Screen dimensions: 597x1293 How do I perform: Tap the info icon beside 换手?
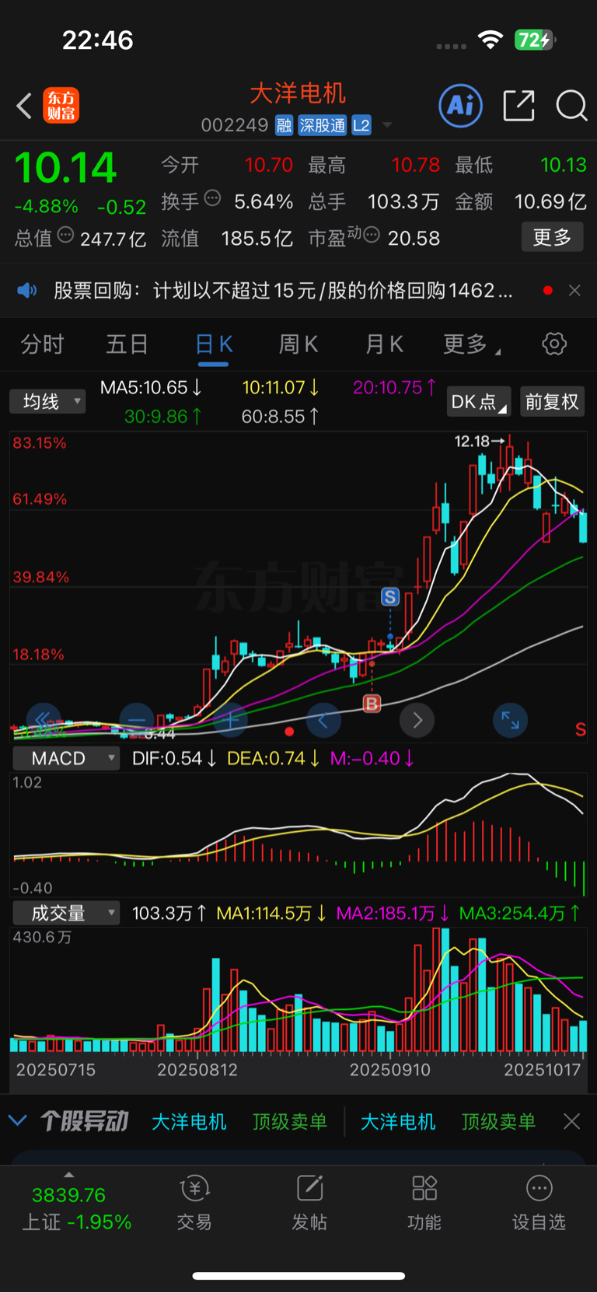tap(212, 198)
